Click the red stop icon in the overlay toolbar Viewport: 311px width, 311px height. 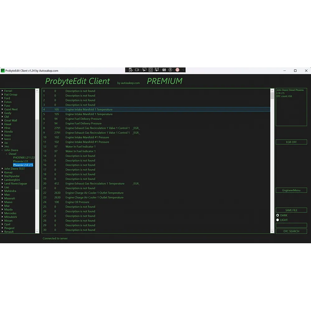pos(177,70)
